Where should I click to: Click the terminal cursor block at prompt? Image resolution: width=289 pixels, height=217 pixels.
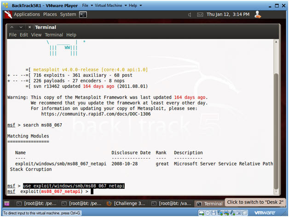pos(92,192)
